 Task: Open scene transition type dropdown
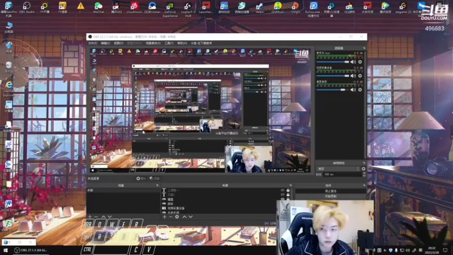click(x=338, y=169)
